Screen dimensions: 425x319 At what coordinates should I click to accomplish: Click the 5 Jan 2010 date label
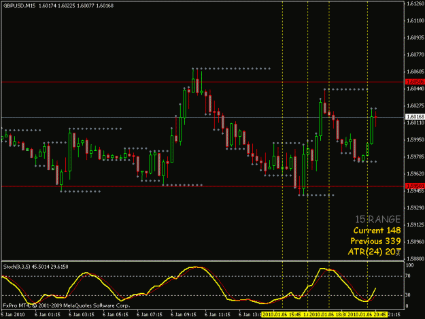pos(13,315)
